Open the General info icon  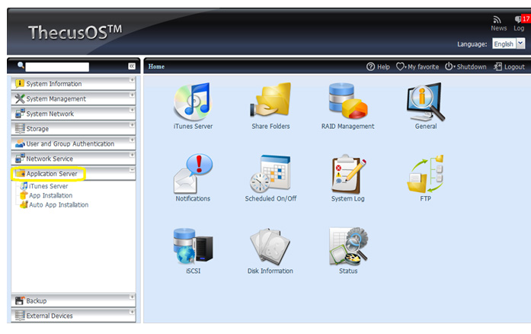tap(425, 101)
